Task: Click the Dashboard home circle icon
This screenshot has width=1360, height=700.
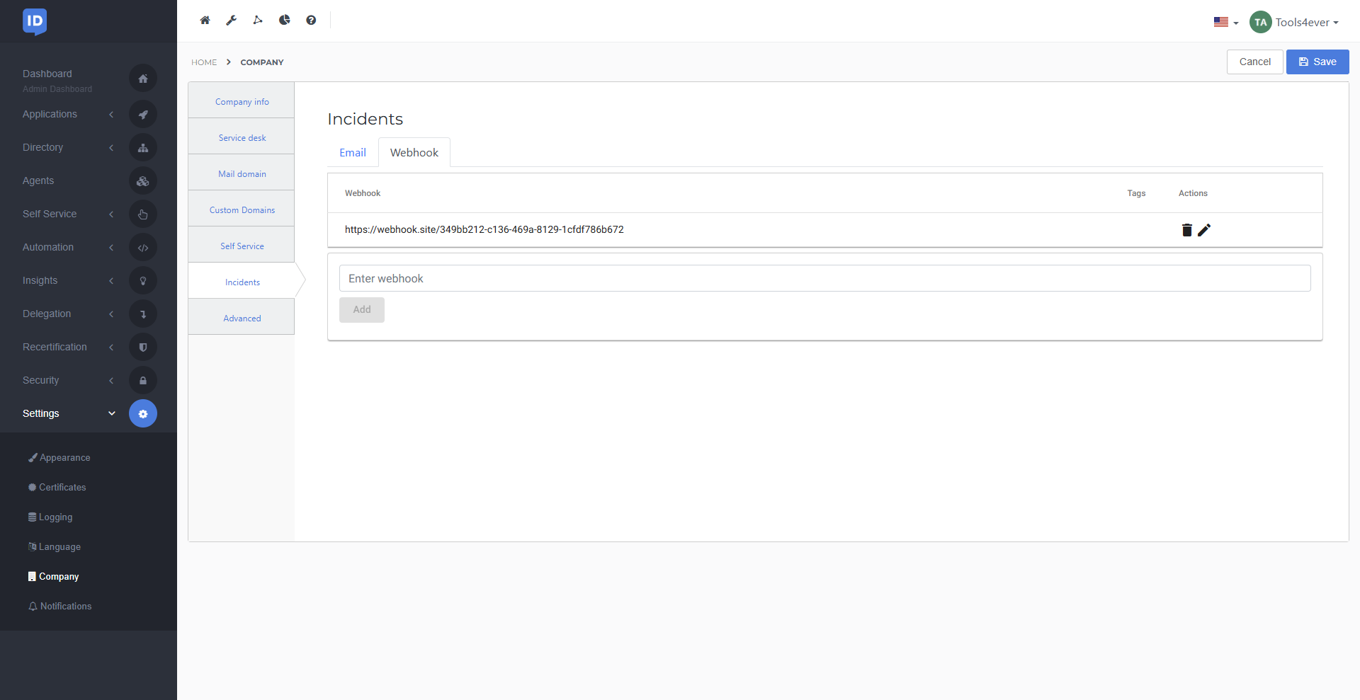Action: pyautogui.click(x=143, y=78)
